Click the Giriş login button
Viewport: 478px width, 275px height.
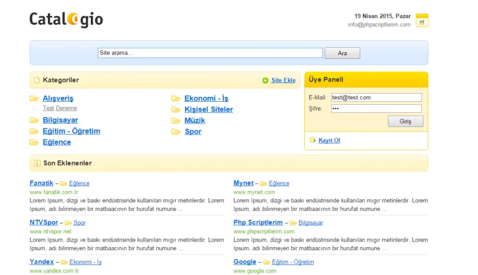[405, 122]
